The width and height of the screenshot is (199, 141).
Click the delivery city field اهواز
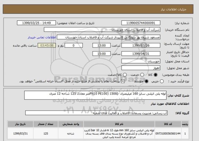(x=141, y=68)
